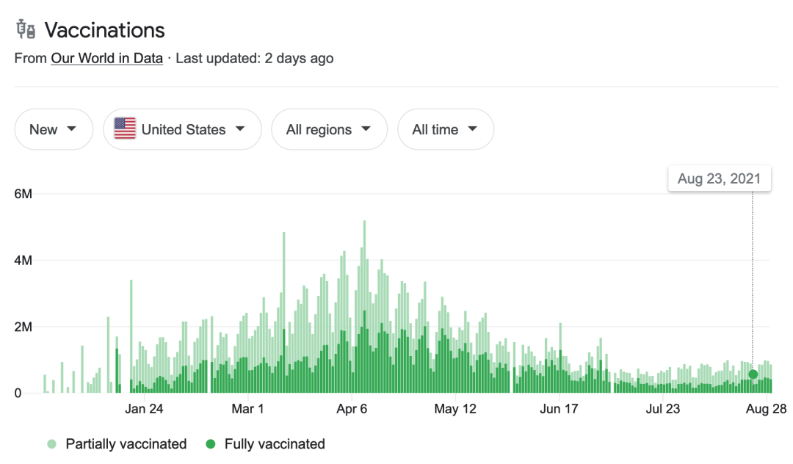
Task: Click the Partially vaccinated legend label
Action: coord(126,444)
